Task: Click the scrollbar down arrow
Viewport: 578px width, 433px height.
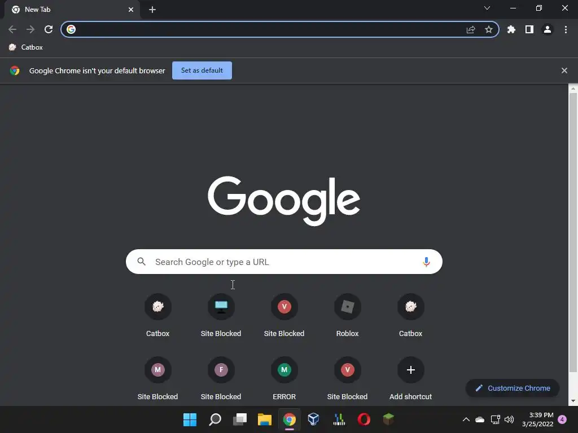Action: (x=573, y=401)
